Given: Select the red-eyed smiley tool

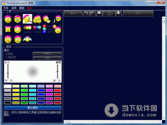Looking at the screenshot, I should click(x=18, y=29).
